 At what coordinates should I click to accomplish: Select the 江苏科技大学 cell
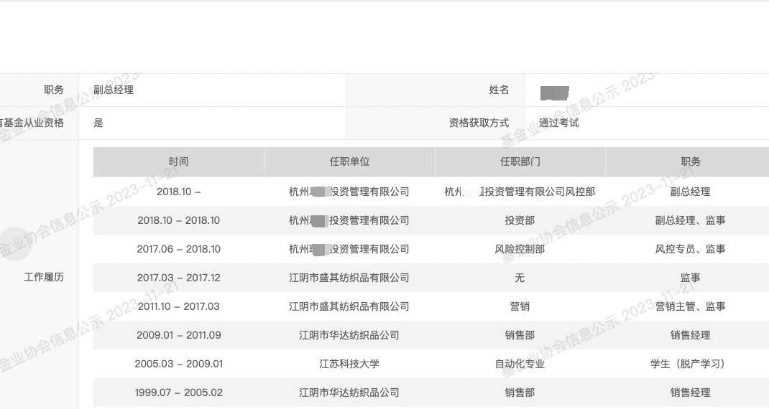point(349,364)
